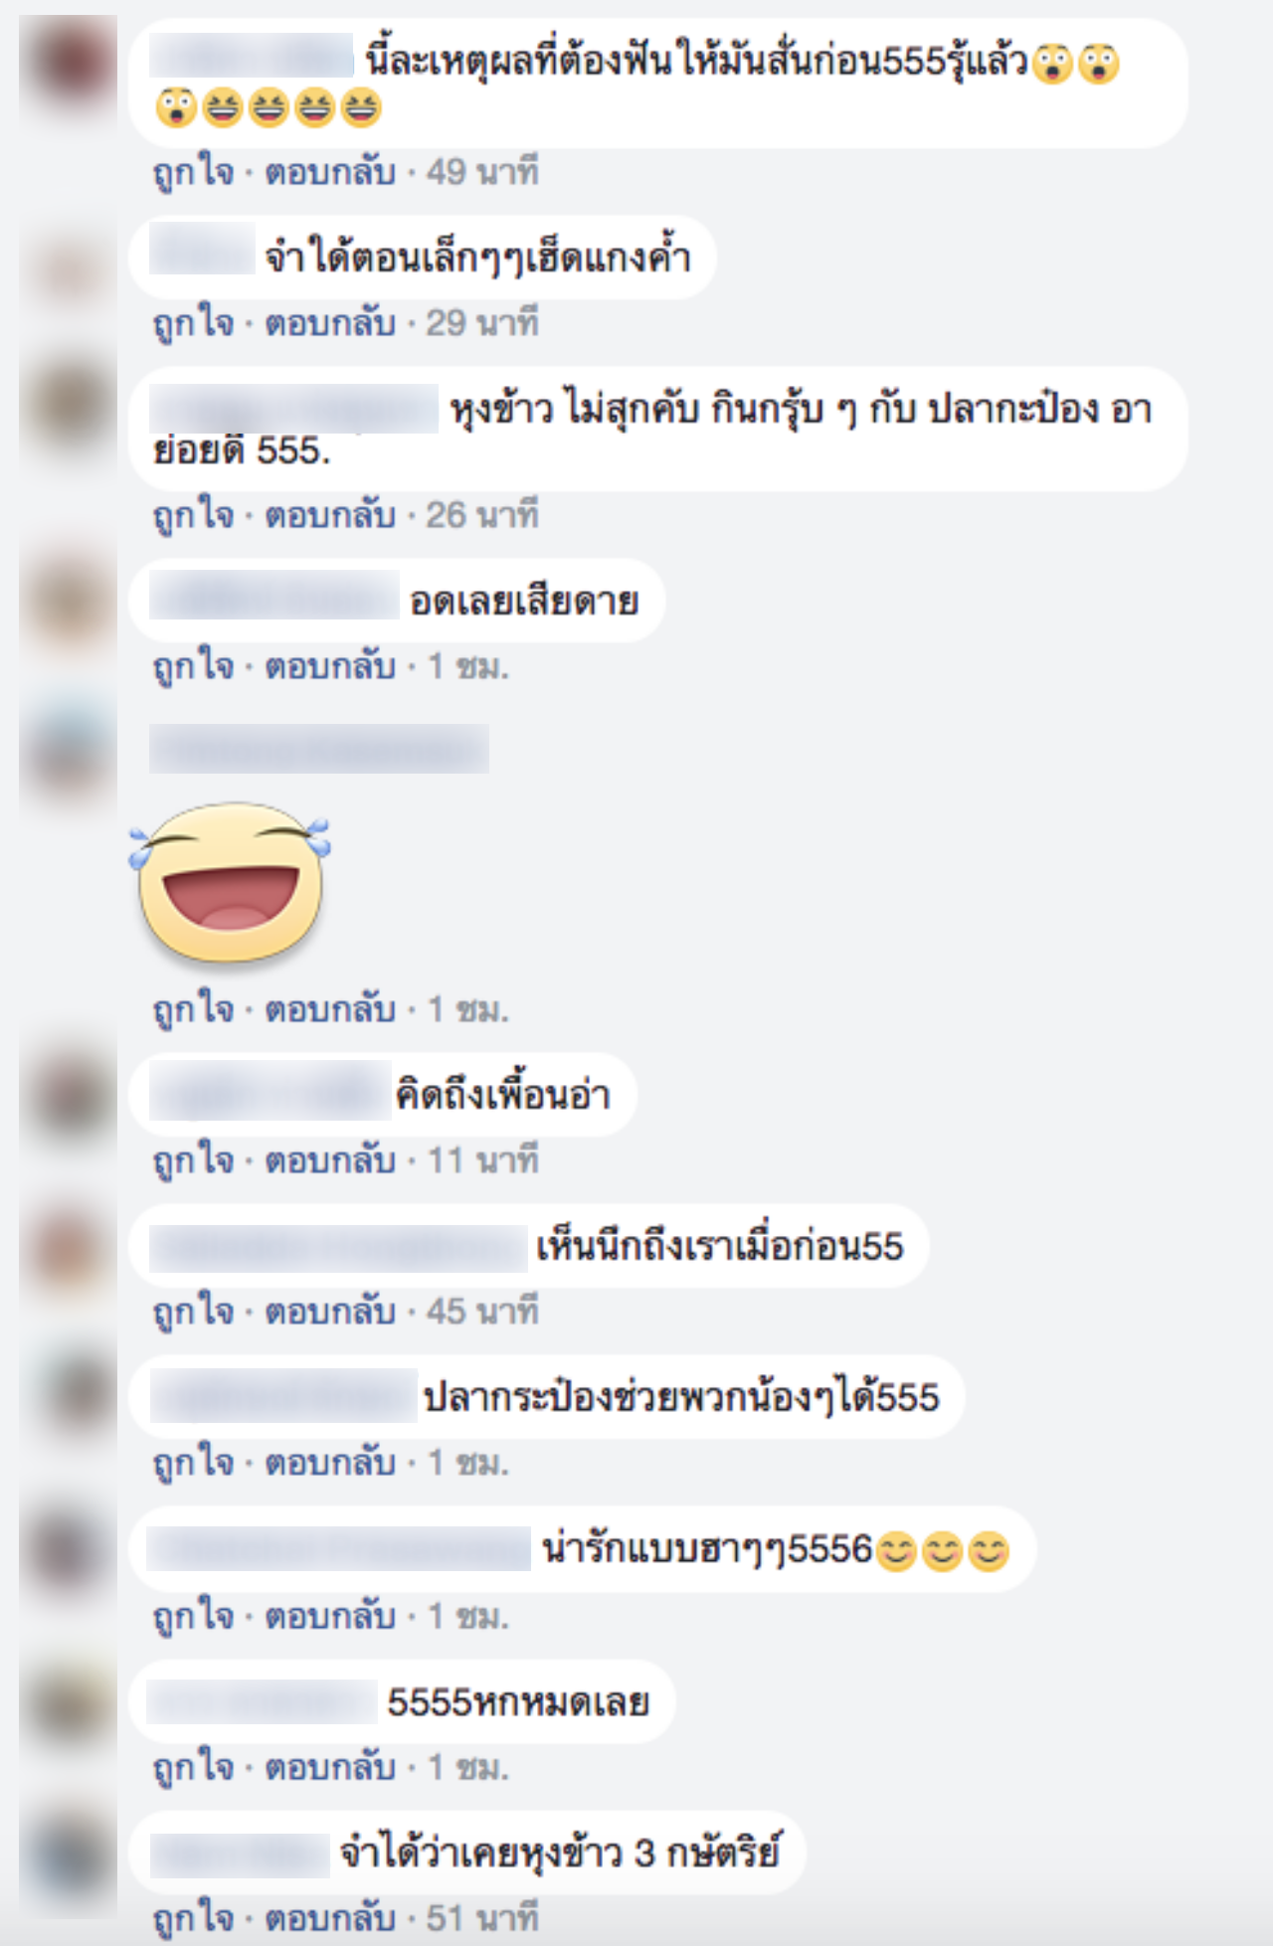Reply to the น่ารักแบบฮาๆ5556 comment
This screenshot has width=1273, height=1946.
tap(330, 1615)
